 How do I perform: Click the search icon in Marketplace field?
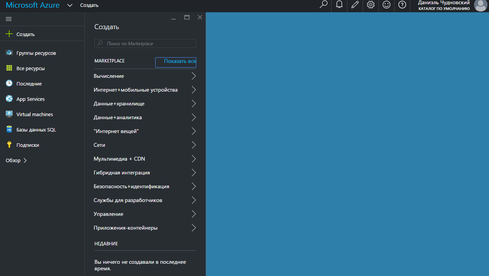click(100, 44)
